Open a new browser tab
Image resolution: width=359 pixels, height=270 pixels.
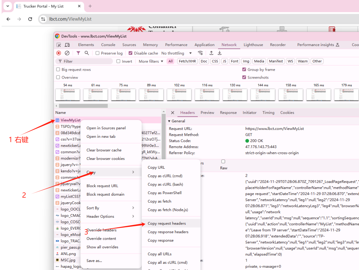[90, 6]
